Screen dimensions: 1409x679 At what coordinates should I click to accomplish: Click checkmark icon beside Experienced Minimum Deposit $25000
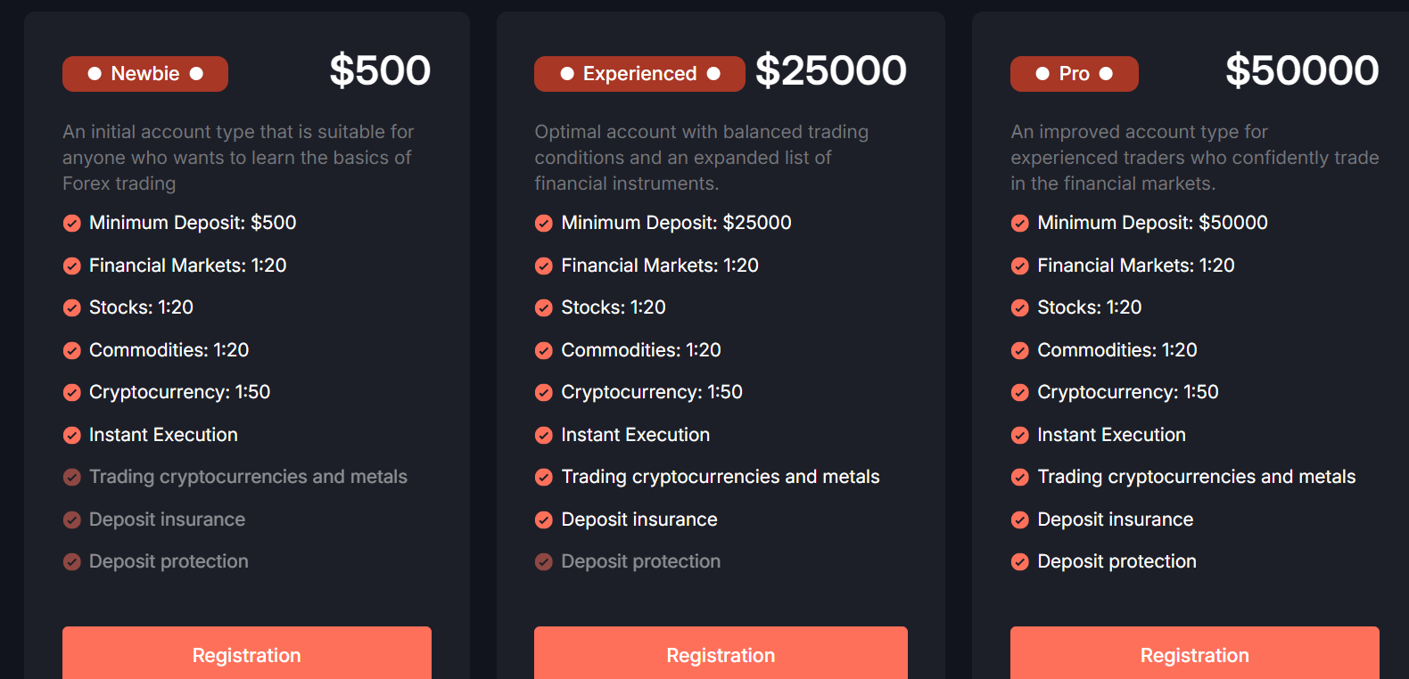(x=544, y=223)
